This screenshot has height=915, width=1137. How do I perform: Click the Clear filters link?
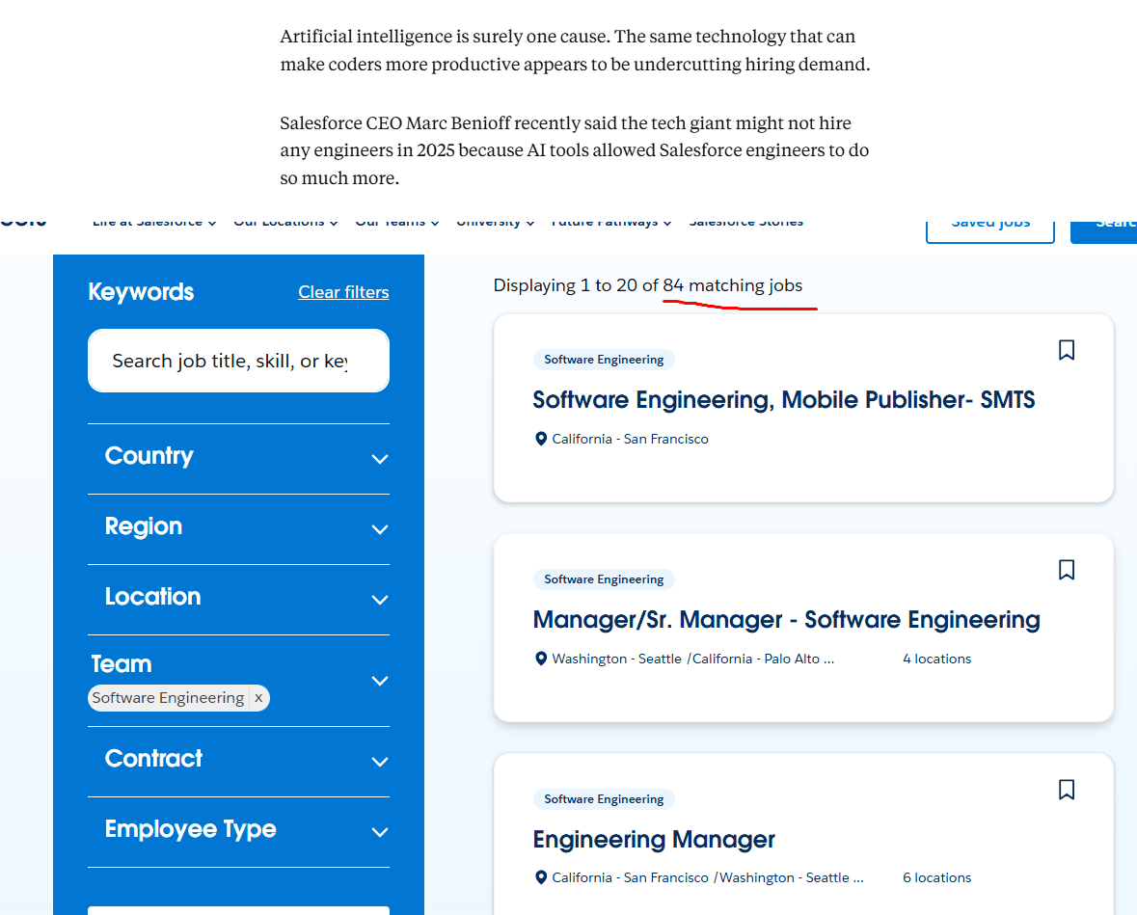[x=343, y=292]
